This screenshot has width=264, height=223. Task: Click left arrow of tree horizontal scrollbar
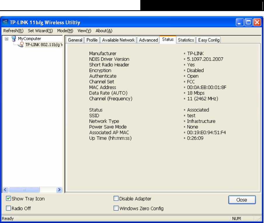[x=5, y=190]
